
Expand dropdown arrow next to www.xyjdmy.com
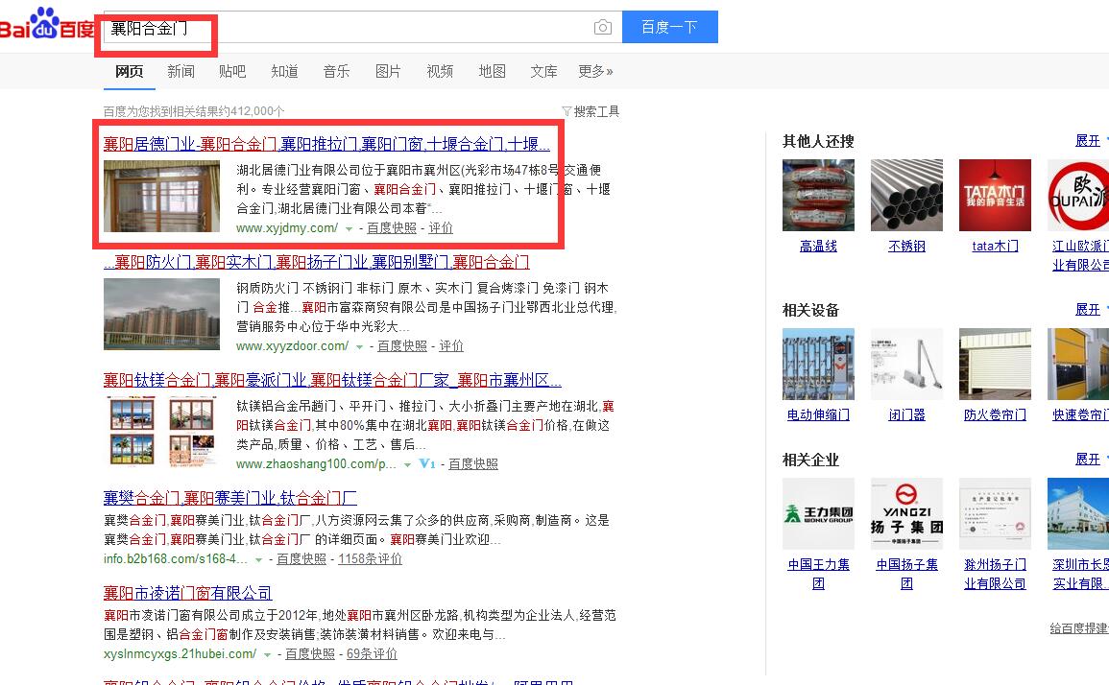(x=349, y=229)
